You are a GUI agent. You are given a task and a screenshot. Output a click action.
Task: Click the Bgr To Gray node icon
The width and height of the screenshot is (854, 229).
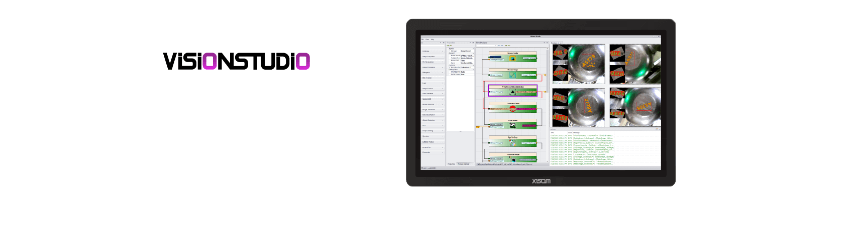512,143
